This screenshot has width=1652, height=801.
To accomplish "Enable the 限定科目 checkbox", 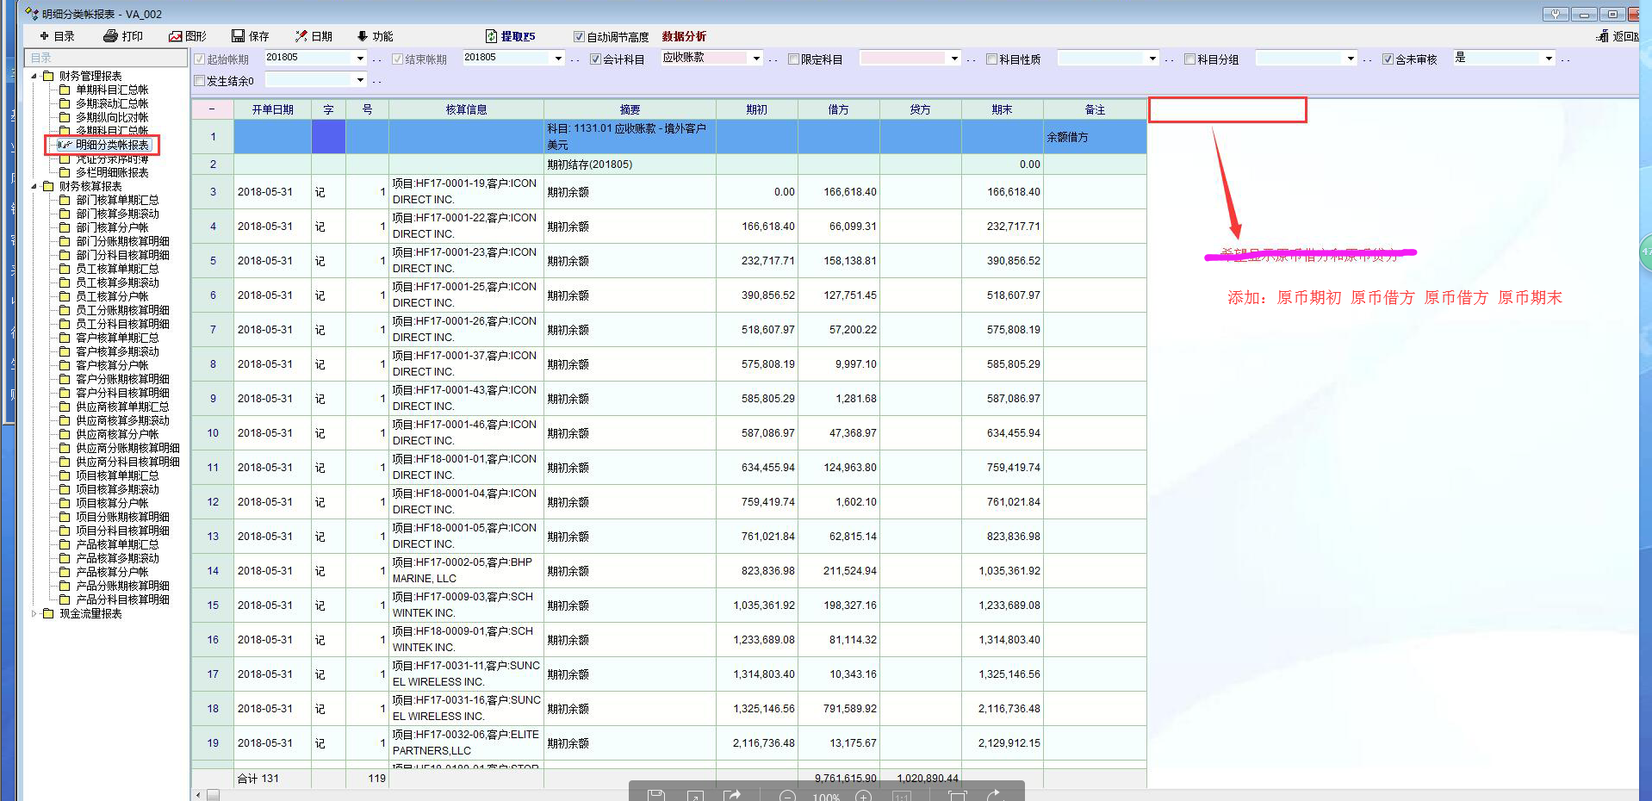I will click(x=794, y=59).
